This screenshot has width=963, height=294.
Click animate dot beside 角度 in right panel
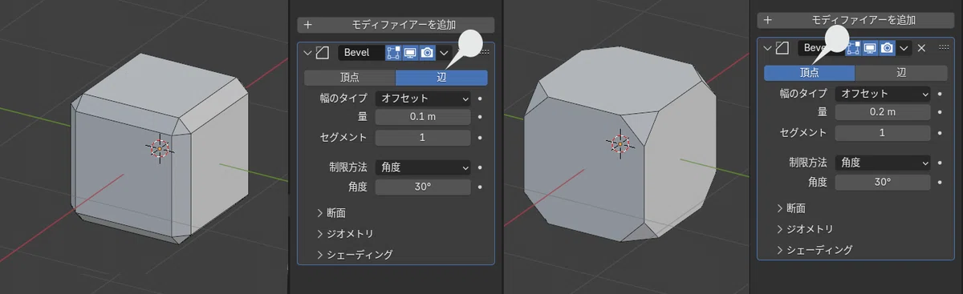[x=940, y=182]
